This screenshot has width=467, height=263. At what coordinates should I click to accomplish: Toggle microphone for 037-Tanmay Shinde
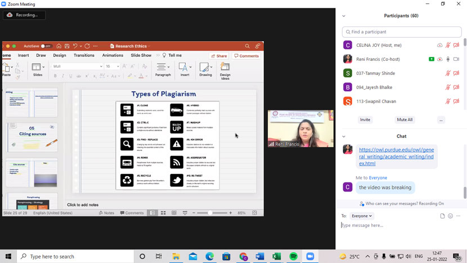pyautogui.click(x=448, y=73)
